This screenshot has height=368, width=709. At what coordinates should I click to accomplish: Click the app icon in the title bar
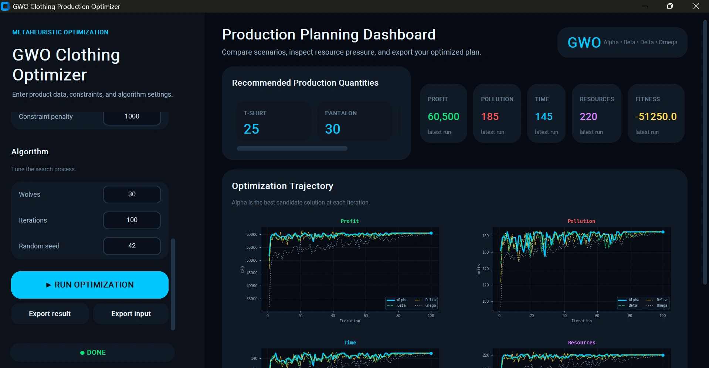[5, 6]
